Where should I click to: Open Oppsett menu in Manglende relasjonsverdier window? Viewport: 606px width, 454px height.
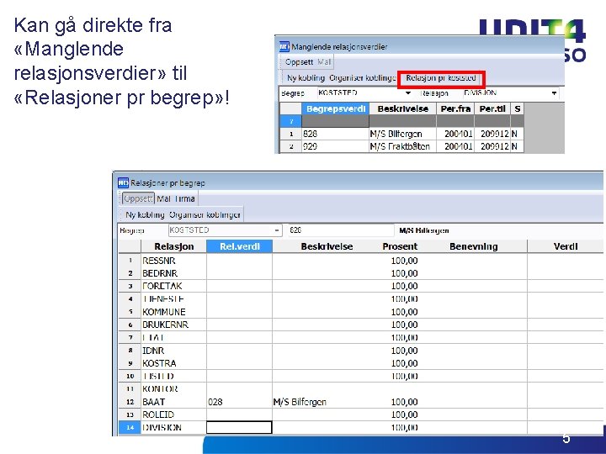click(299, 61)
